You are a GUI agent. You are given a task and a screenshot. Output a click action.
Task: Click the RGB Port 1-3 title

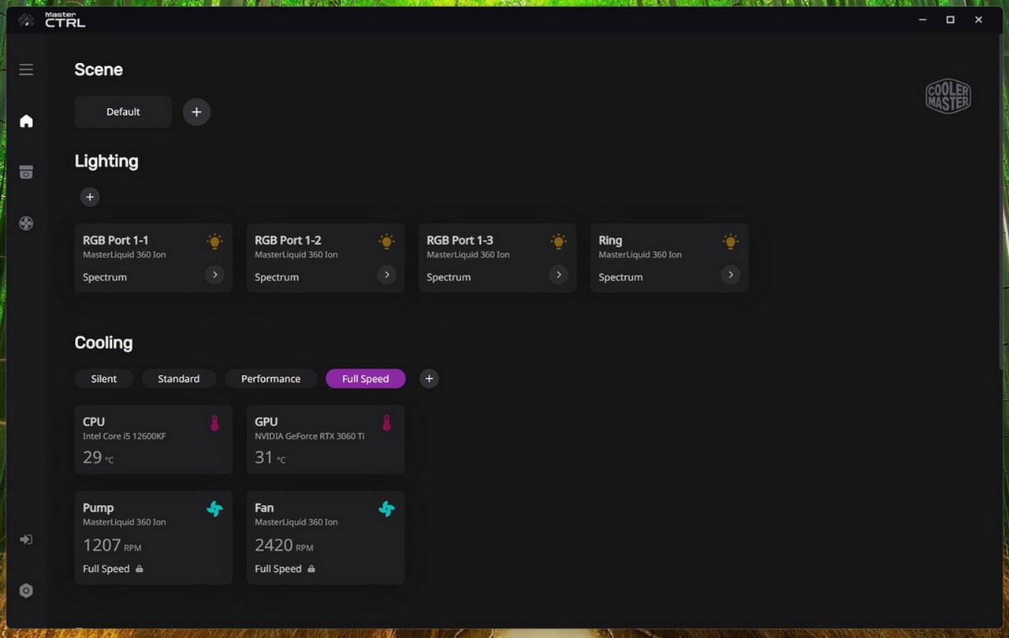[460, 240]
